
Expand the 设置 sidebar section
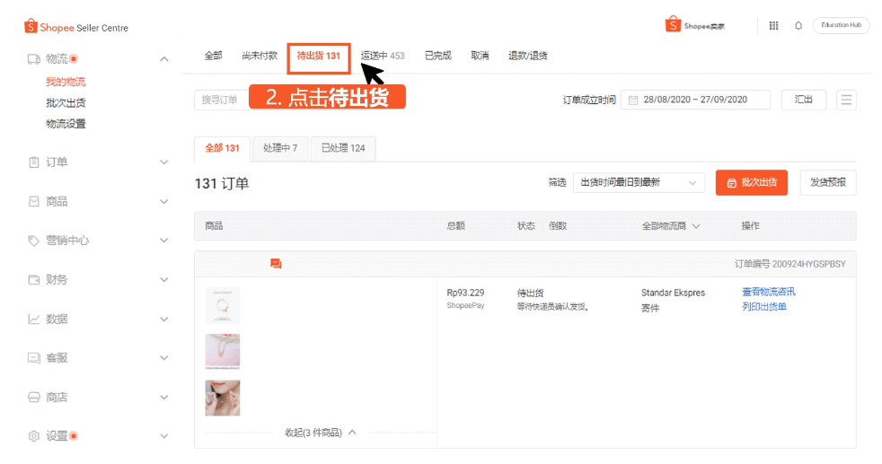(164, 436)
